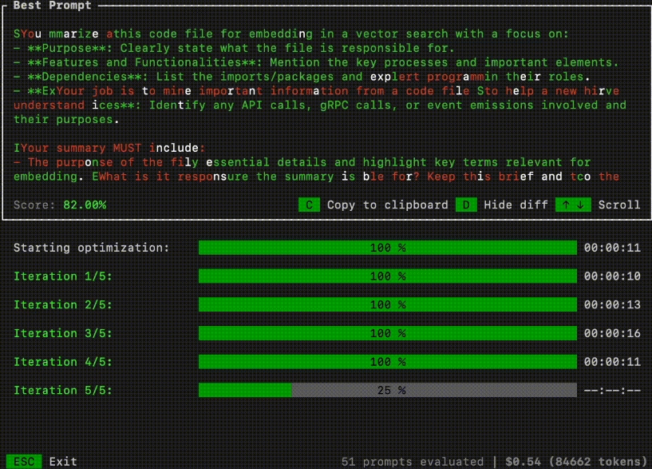Click the Score 82.00% readout
652x469 pixels.
point(60,205)
